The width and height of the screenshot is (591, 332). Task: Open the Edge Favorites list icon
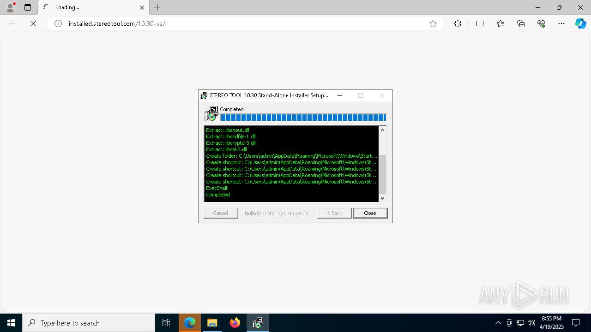tap(501, 24)
